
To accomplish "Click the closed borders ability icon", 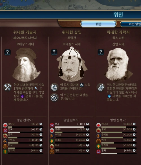I will tap(54, 98).
